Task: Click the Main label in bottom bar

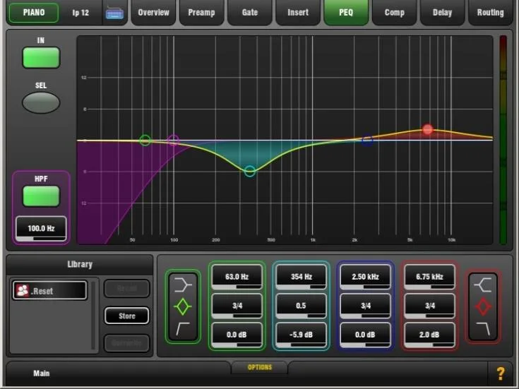Action: [42, 373]
